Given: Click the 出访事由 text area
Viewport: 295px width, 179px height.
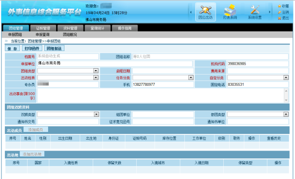Looking at the screenshot, I should tap(161, 96).
